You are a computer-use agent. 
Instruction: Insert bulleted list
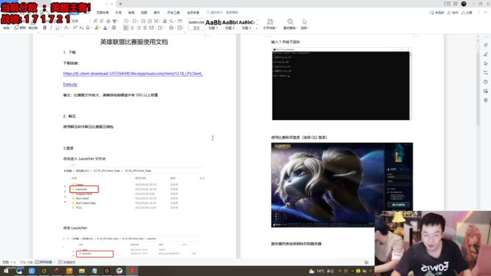126,21
